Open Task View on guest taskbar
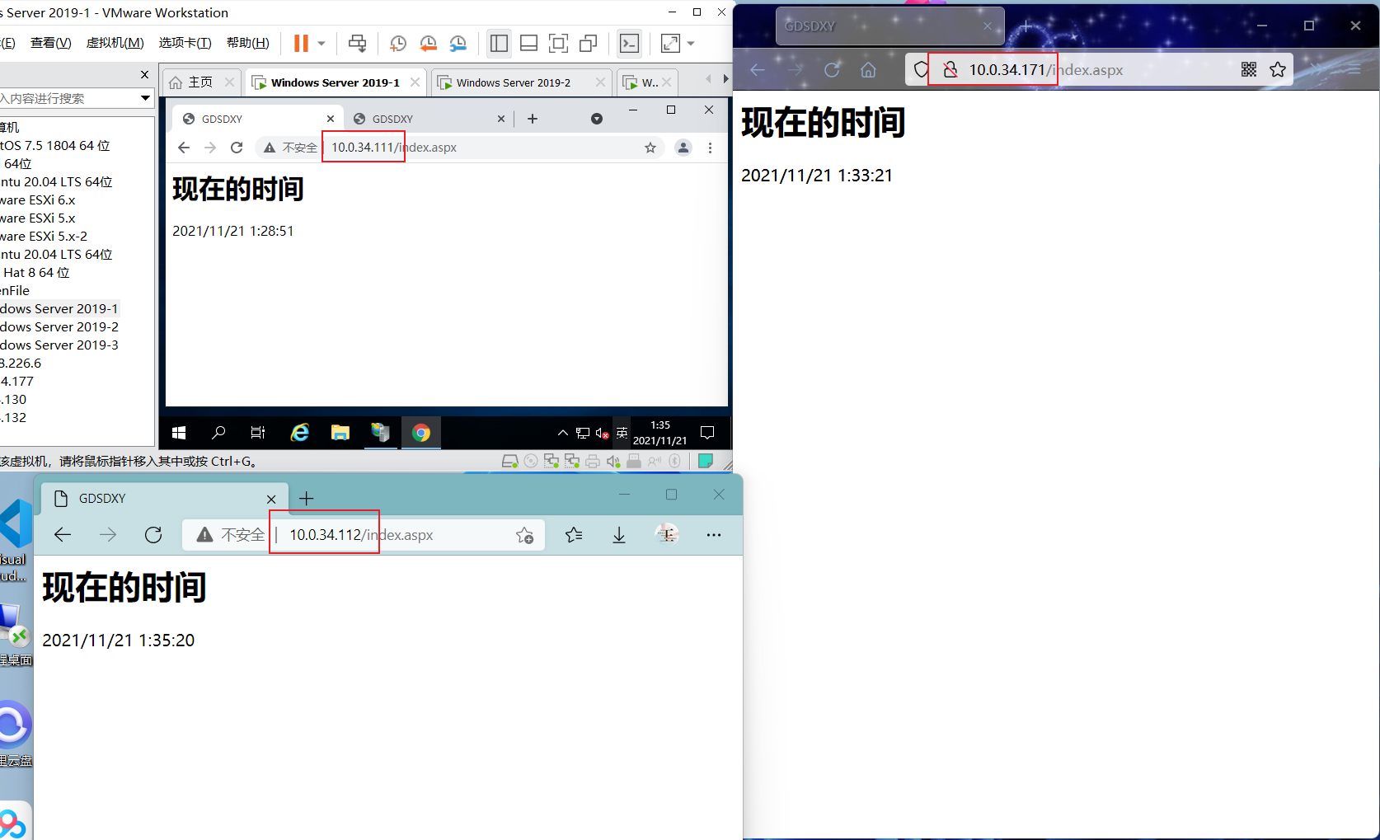Screen dimensions: 1380x840 (258, 433)
